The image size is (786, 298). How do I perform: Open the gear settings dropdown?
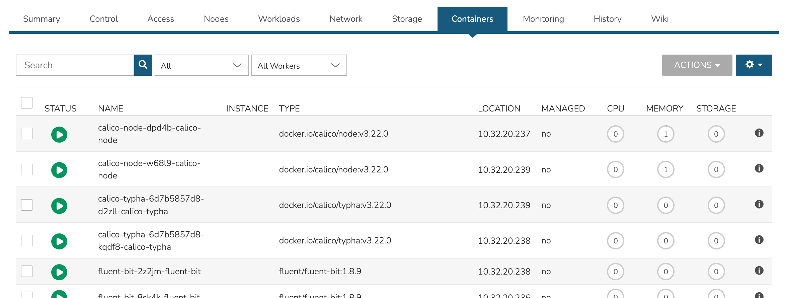[x=754, y=65]
